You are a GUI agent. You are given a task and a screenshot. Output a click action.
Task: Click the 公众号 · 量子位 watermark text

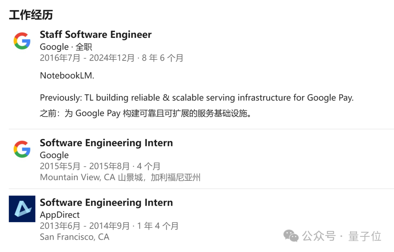pyautogui.click(x=342, y=236)
